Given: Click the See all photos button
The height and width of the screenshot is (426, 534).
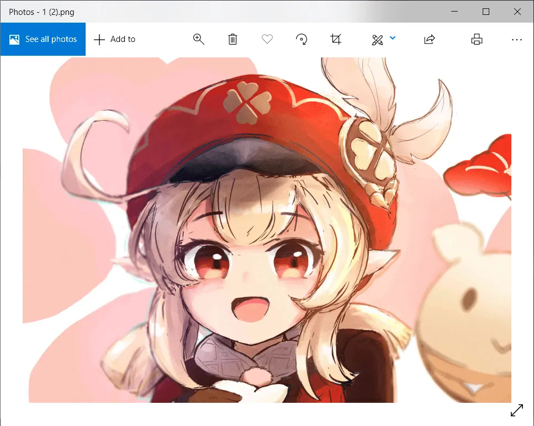Looking at the screenshot, I should pyautogui.click(x=43, y=39).
